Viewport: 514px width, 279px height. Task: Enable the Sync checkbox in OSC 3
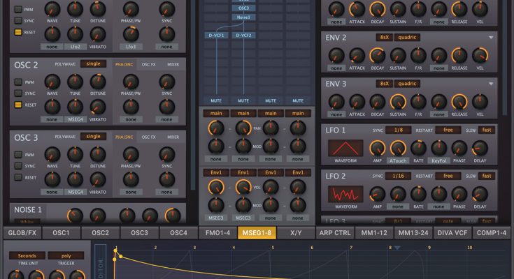coord(18,166)
